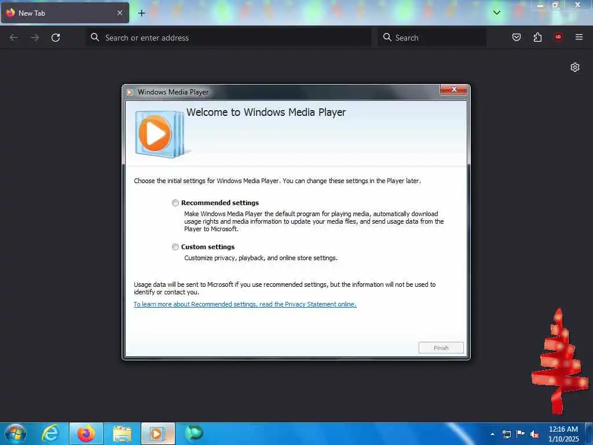Minimize the Firefox window
Viewport: 593px width, 445px height.
point(540,5)
